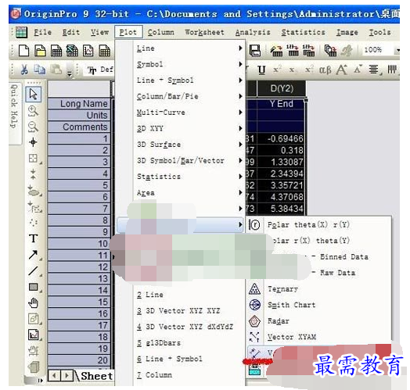Click the New Matrix toolbar icon
The image size is (410, 390).
coord(104,51)
